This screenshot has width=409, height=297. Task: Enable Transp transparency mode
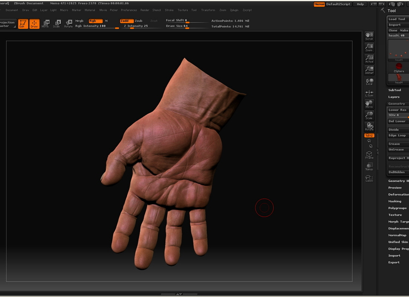tap(369, 167)
